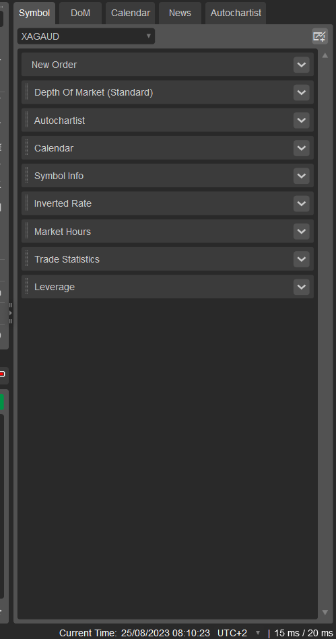Click the red indicator icon at the left edge
The width and height of the screenshot is (336, 639).
point(2,374)
